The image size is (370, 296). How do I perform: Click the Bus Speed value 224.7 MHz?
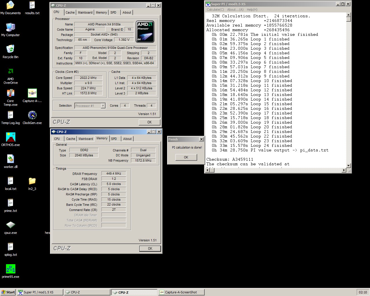tap(88, 88)
